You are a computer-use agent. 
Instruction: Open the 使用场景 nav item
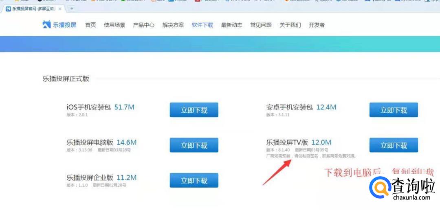(114, 25)
